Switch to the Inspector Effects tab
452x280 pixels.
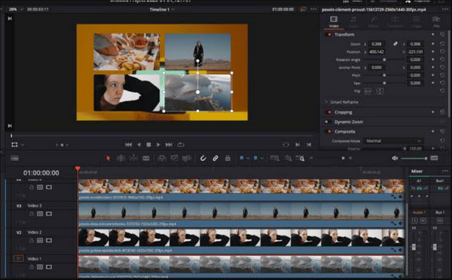pyautogui.click(x=374, y=22)
